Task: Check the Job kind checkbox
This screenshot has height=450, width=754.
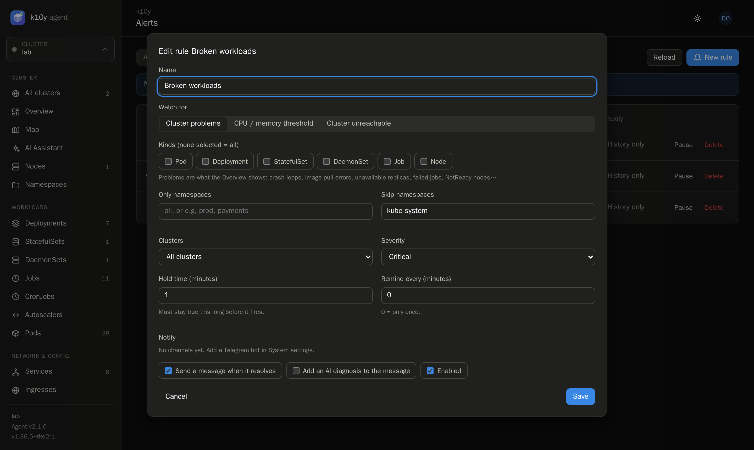Action: pyautogui.click(x=387, y=161)
